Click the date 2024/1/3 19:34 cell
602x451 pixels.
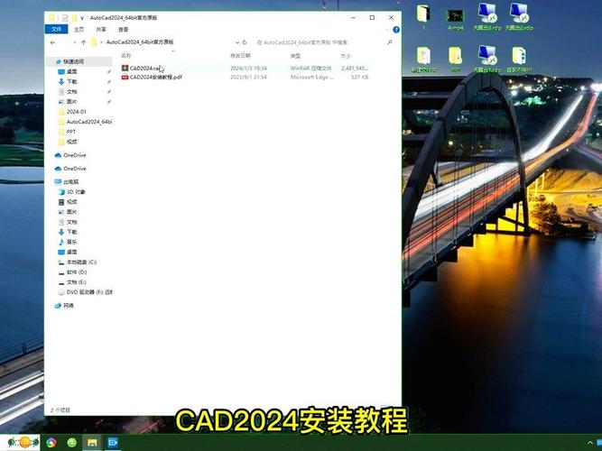pyautogui.click(x=248, y=68)
